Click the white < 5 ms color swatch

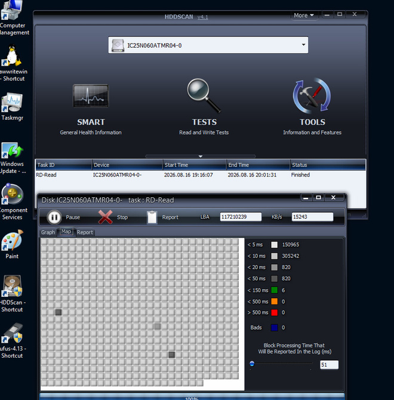274,245
